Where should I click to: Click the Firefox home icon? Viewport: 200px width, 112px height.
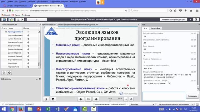tap(191, 11)
